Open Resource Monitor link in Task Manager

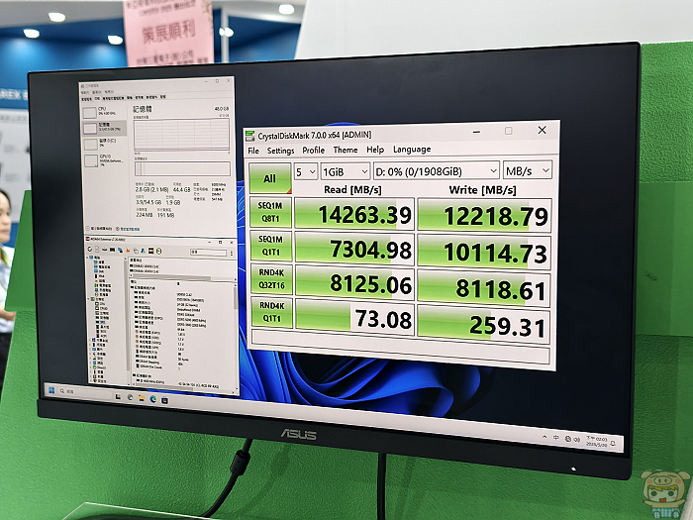[129, 229]
